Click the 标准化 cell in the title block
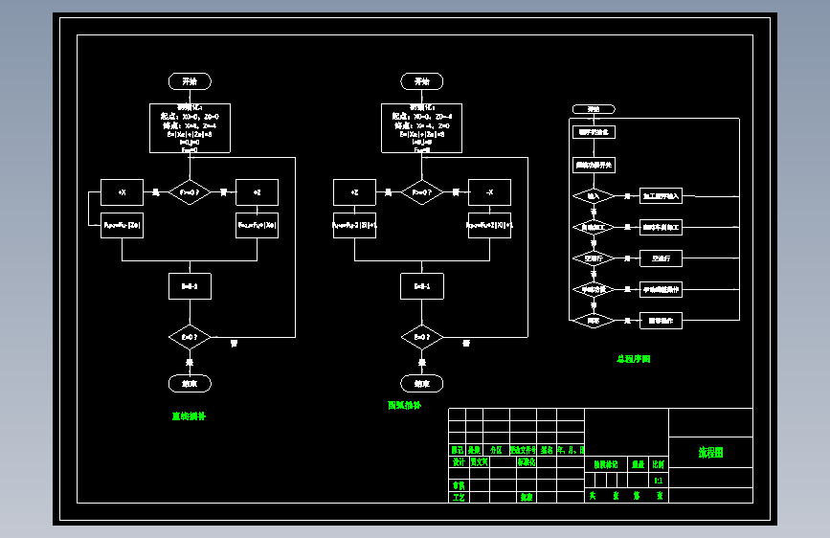This screenshot has width=830, height=538. pos(527,461)
